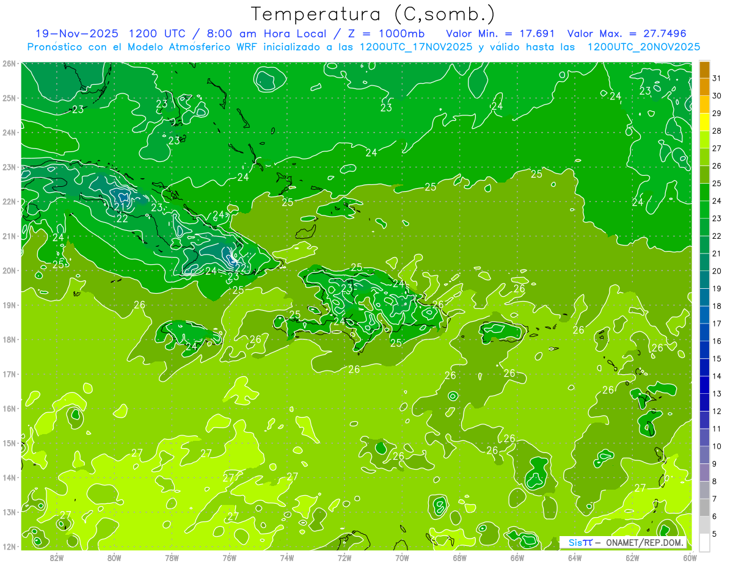Click the color scale label 15
This screenshot has height=566, width=733.
717,358
